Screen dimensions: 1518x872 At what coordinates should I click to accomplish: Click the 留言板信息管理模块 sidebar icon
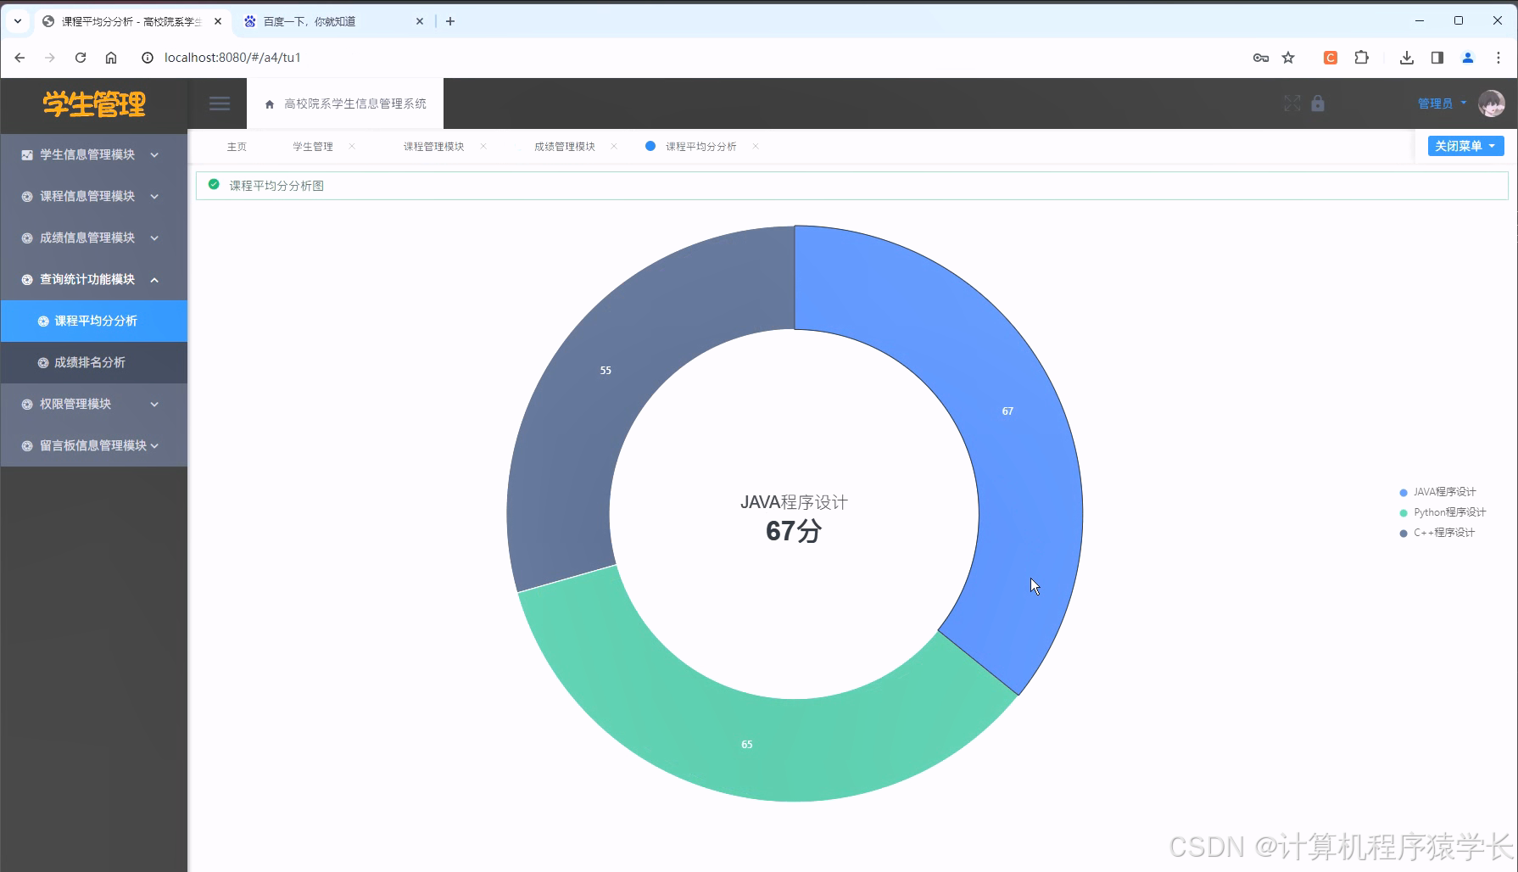tap(27, 445)
